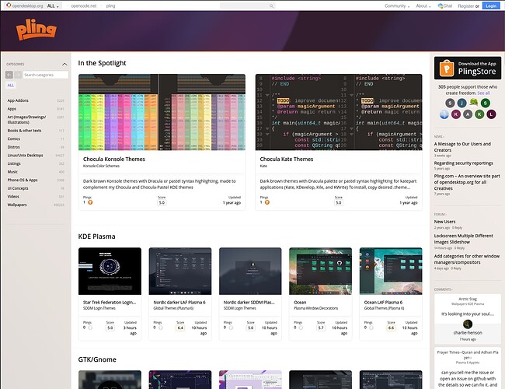Select the ALL category filter tag
505x389 pixels.
(11, 85)
